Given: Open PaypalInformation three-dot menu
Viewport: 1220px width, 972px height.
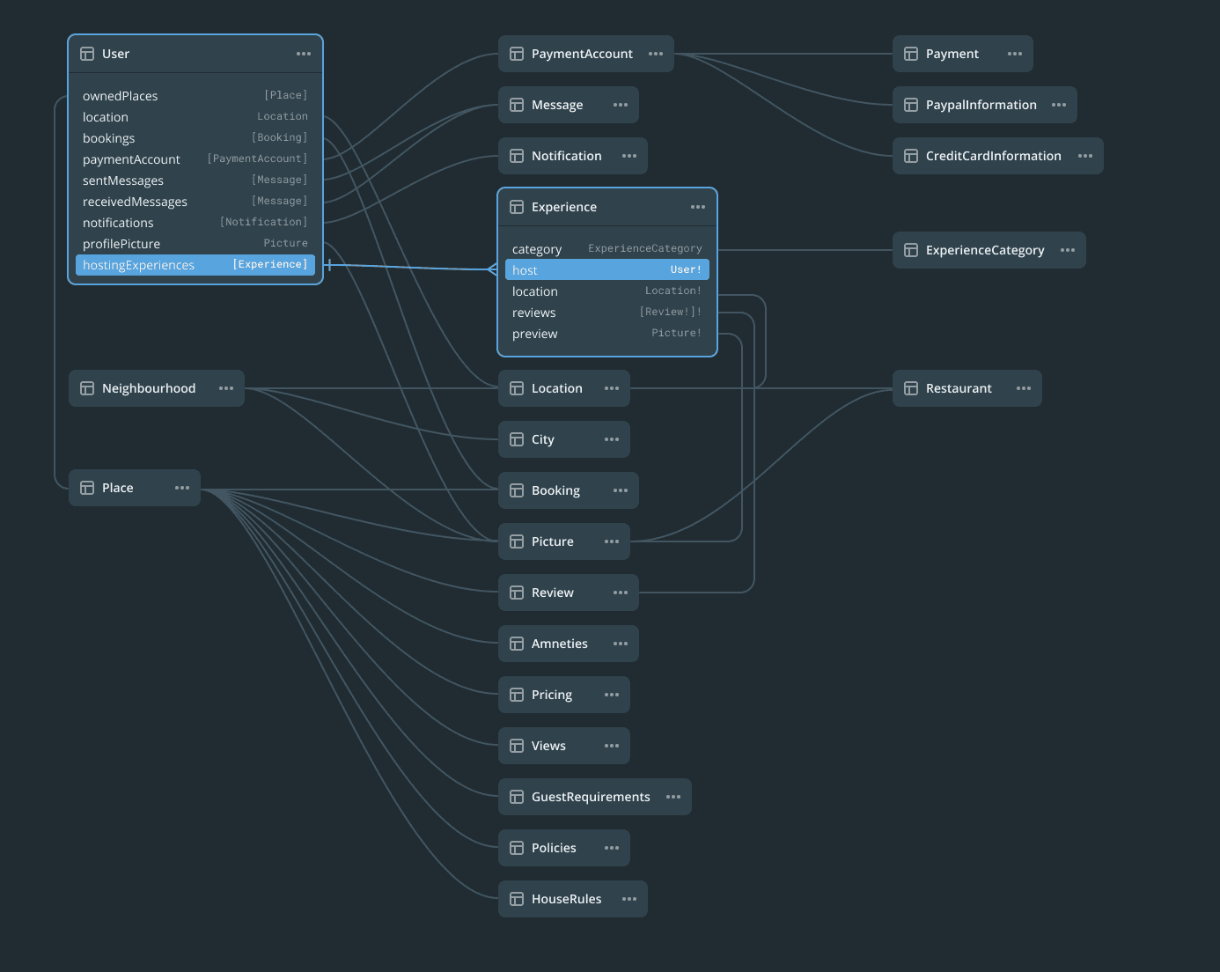Looking at the screenshot, I should coord(1059,105).
